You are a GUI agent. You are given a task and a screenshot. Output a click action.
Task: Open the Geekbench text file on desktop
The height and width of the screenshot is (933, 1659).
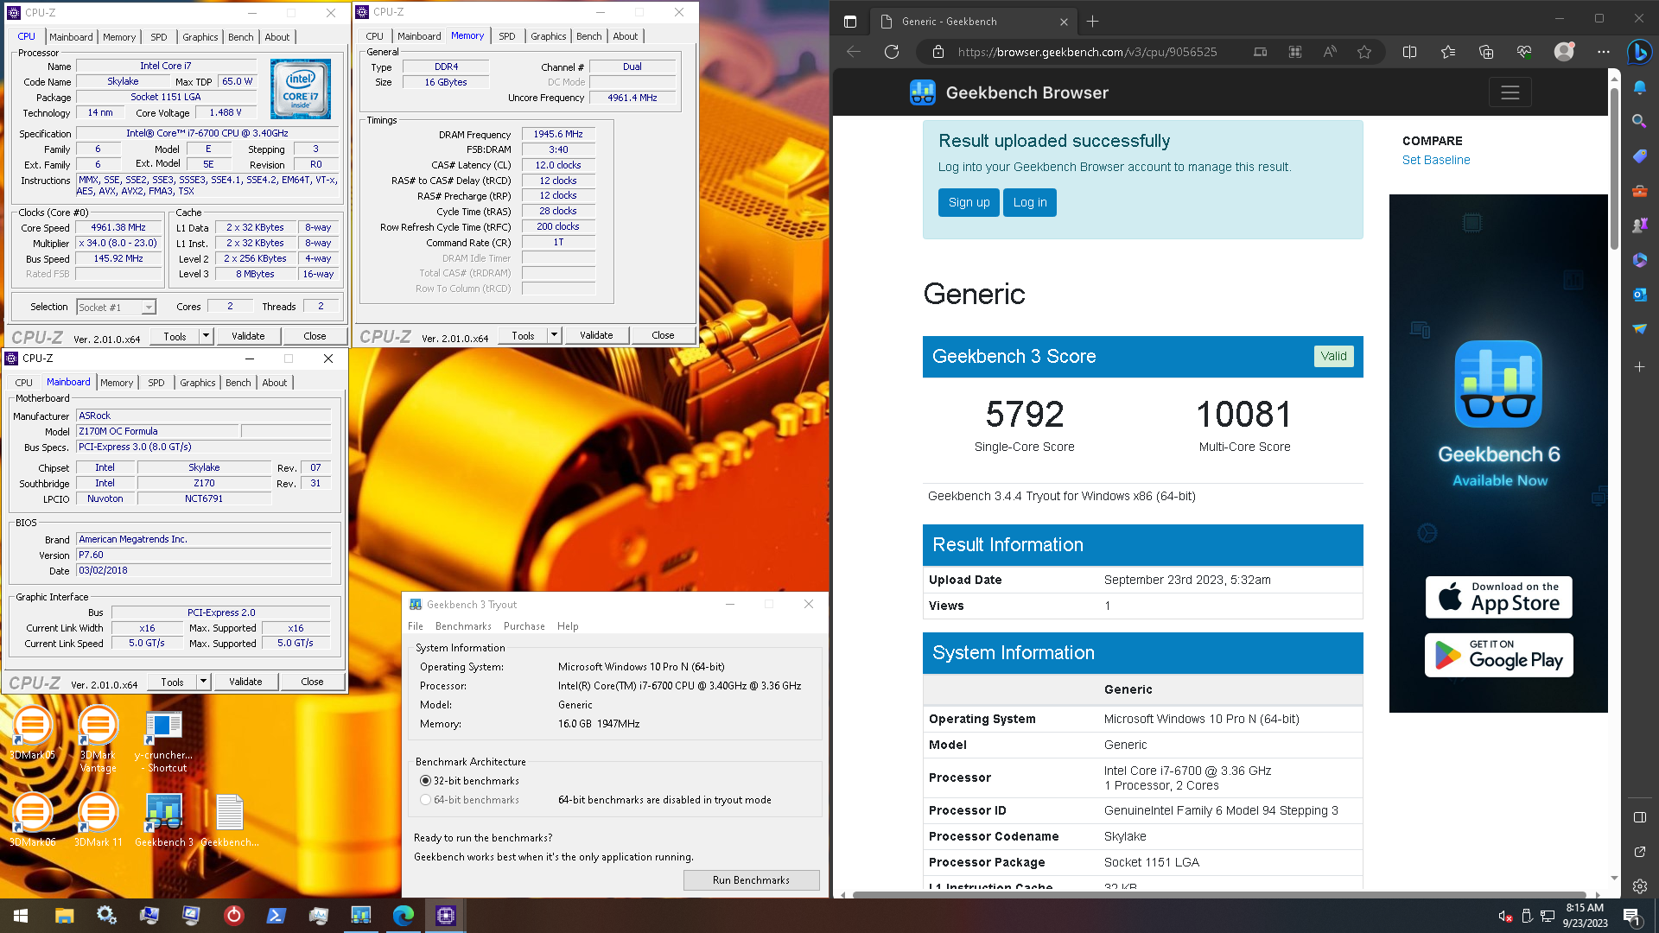[229, 819]
